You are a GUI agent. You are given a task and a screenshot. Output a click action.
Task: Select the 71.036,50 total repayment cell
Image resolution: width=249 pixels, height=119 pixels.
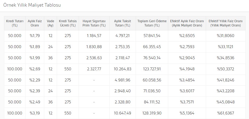tap(152, 91)
